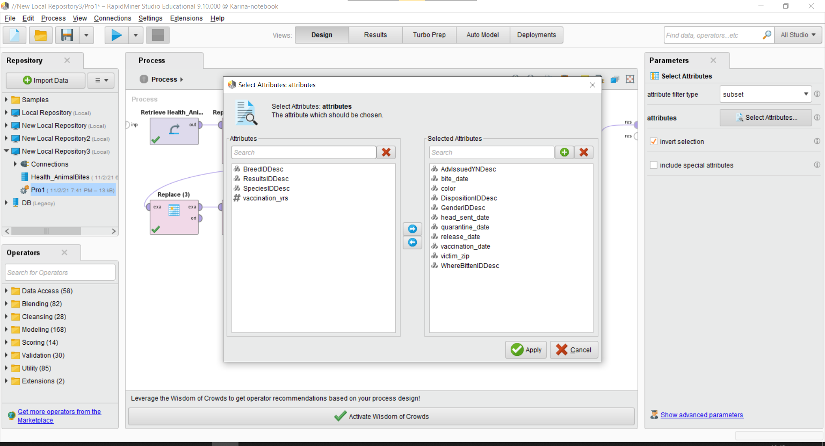Open Get more operators from Marketplace link
The height and width of the screenshot is (446, 825).
click(x=59, y=416)
